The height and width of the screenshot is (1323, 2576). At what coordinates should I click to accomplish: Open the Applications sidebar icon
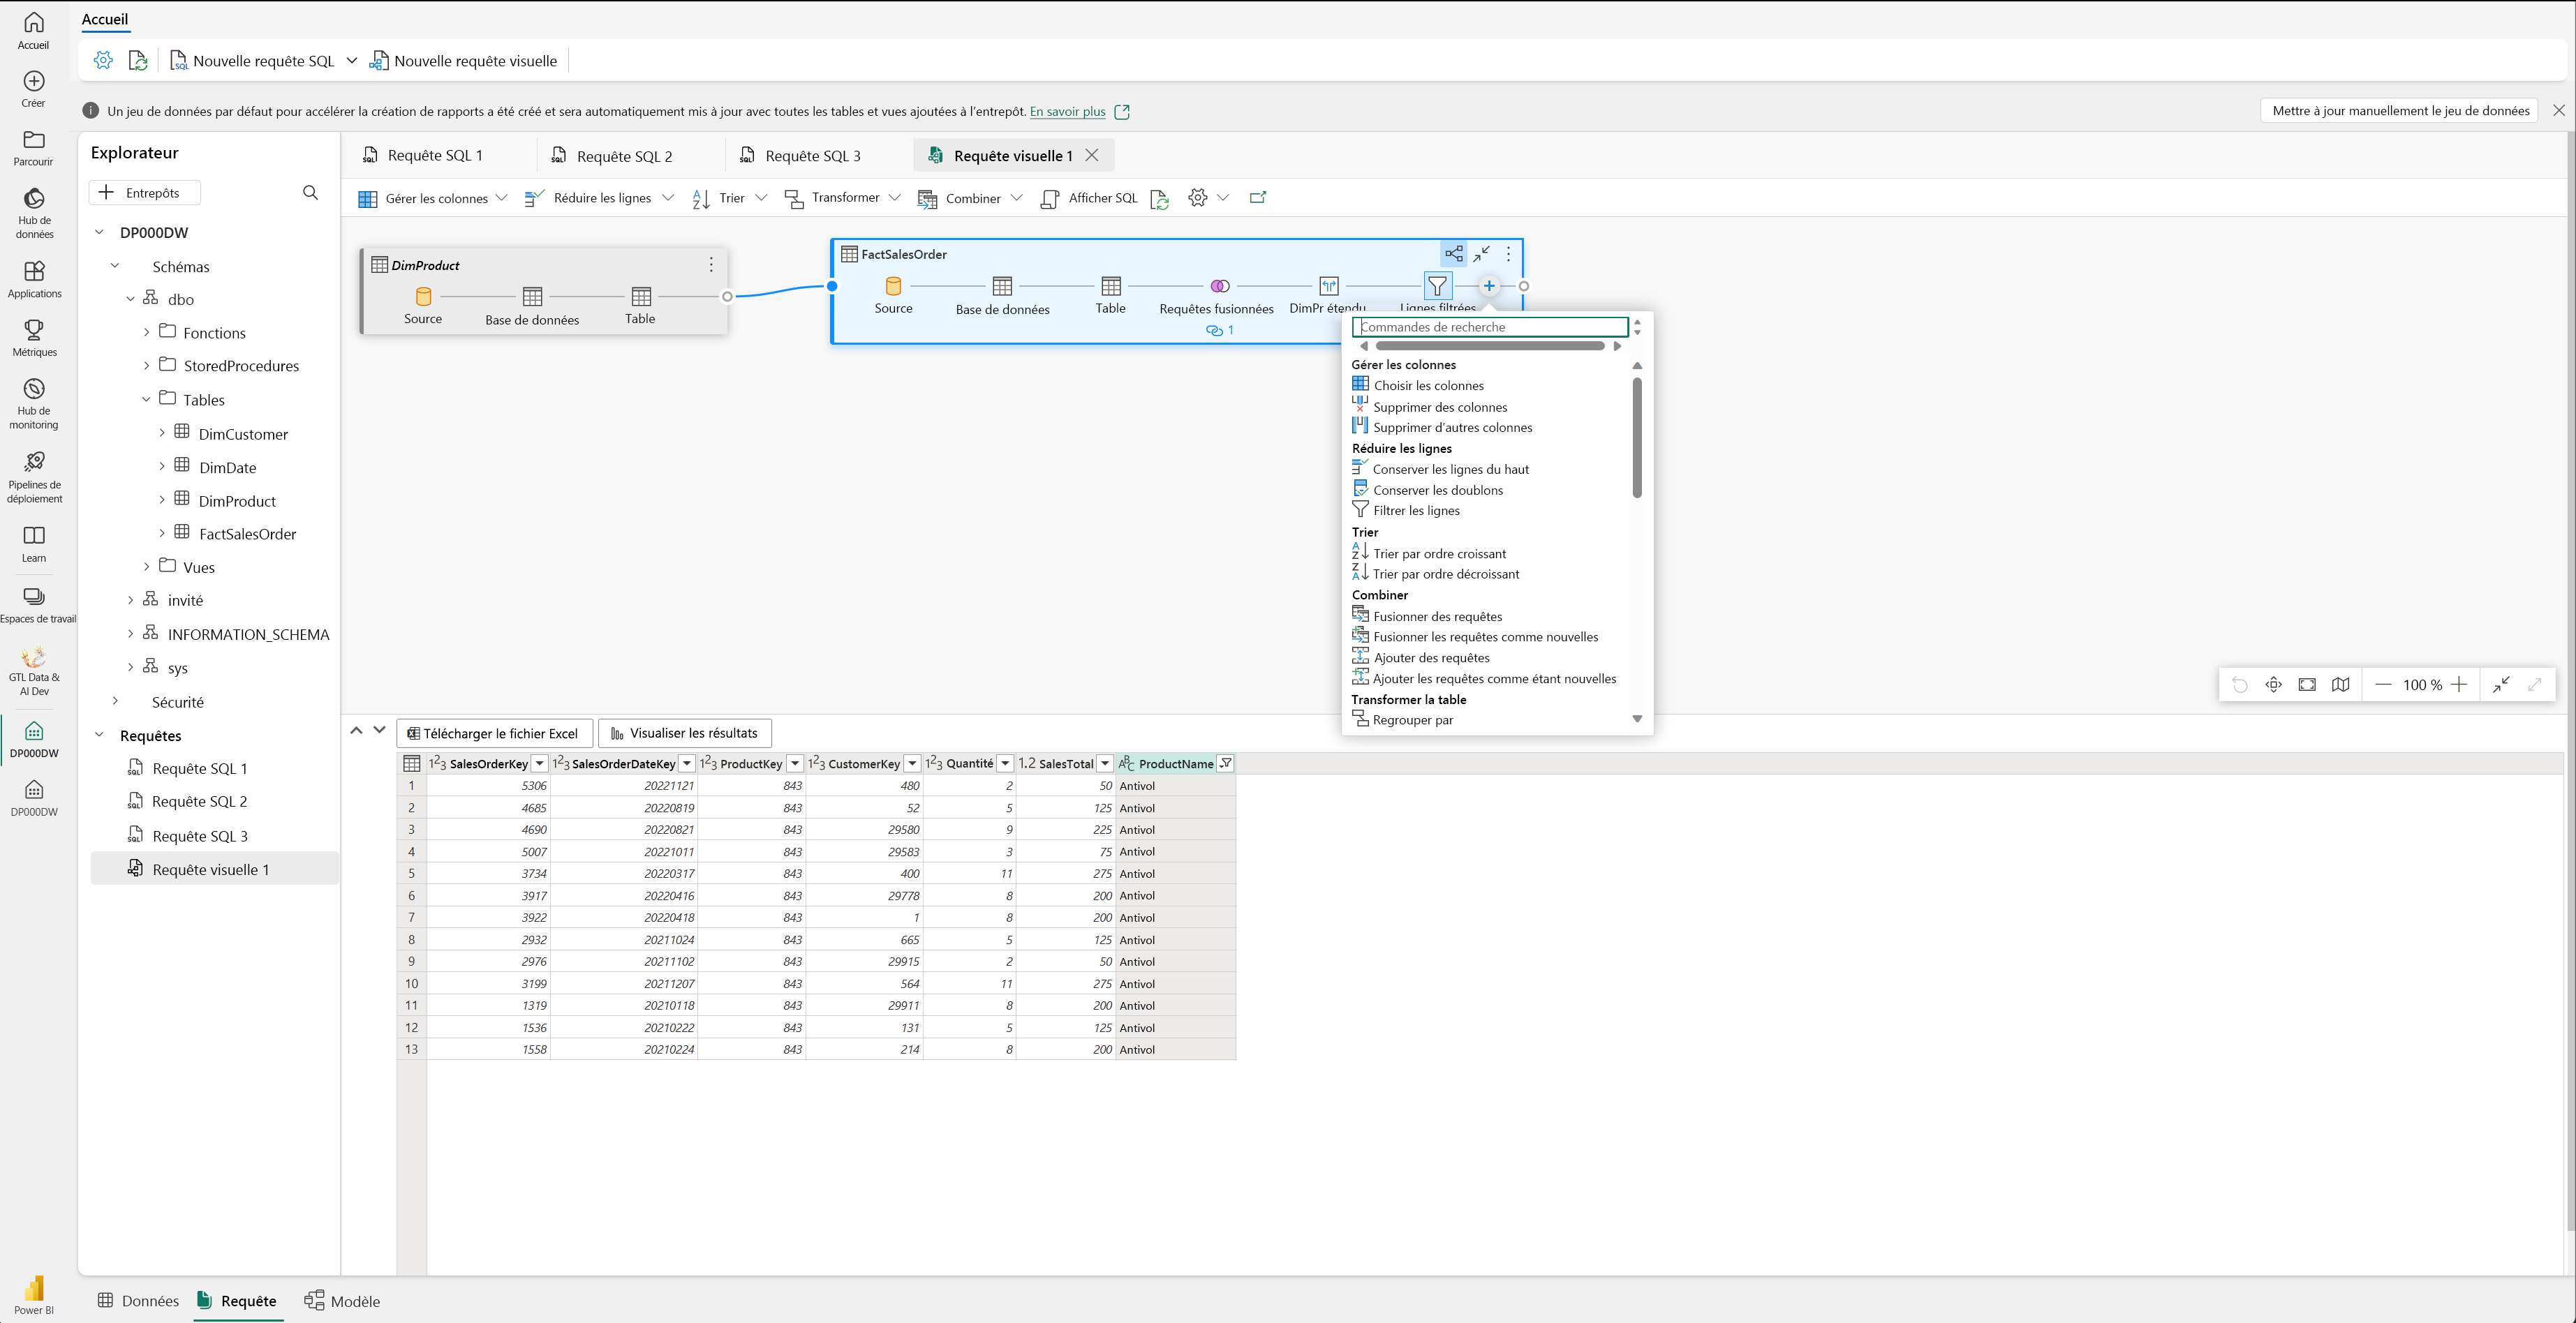pos(34,271)
